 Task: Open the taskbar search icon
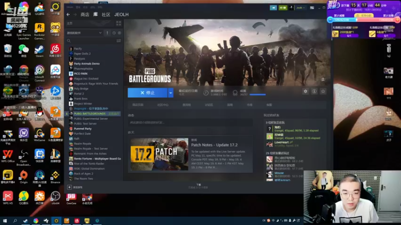(x=15, y=220)
